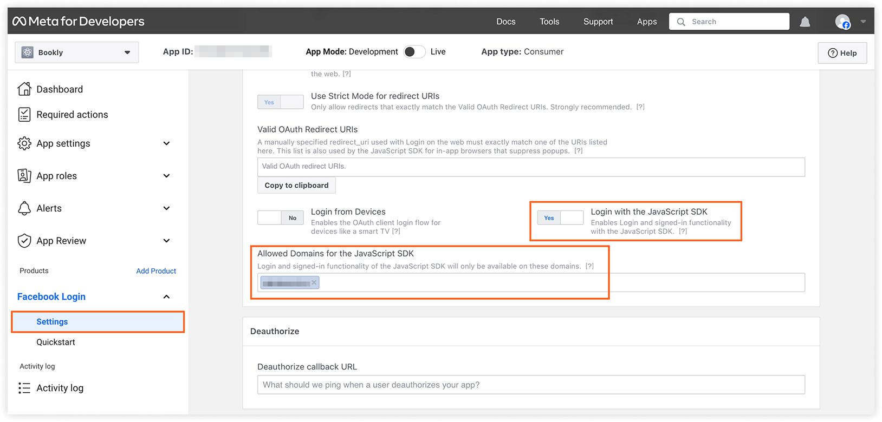Collapse the Facebook Login section

point(166,296)
